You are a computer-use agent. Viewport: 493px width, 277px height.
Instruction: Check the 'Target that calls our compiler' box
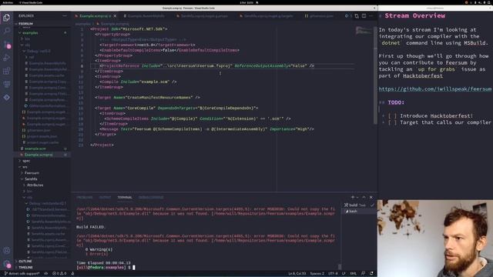point(392,122)
